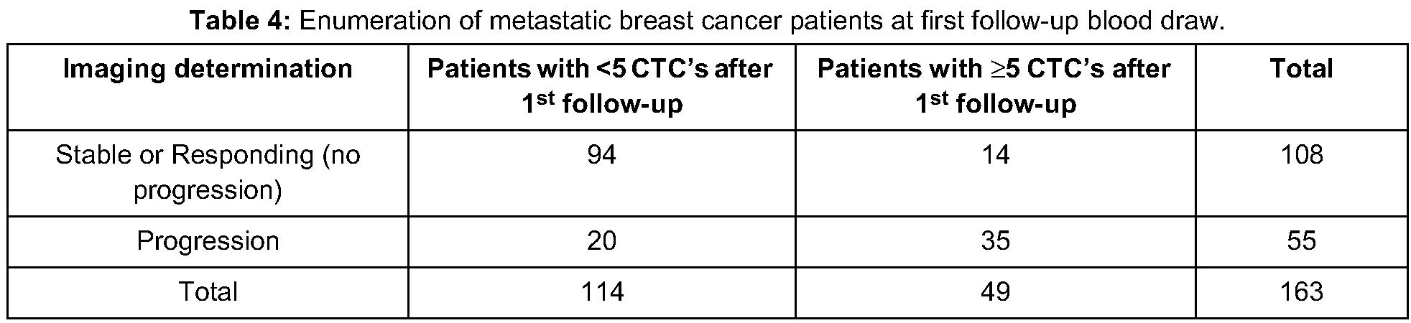1411x323 pixels.
Task: Click the cell with total 49
Action: pos(995,291)
